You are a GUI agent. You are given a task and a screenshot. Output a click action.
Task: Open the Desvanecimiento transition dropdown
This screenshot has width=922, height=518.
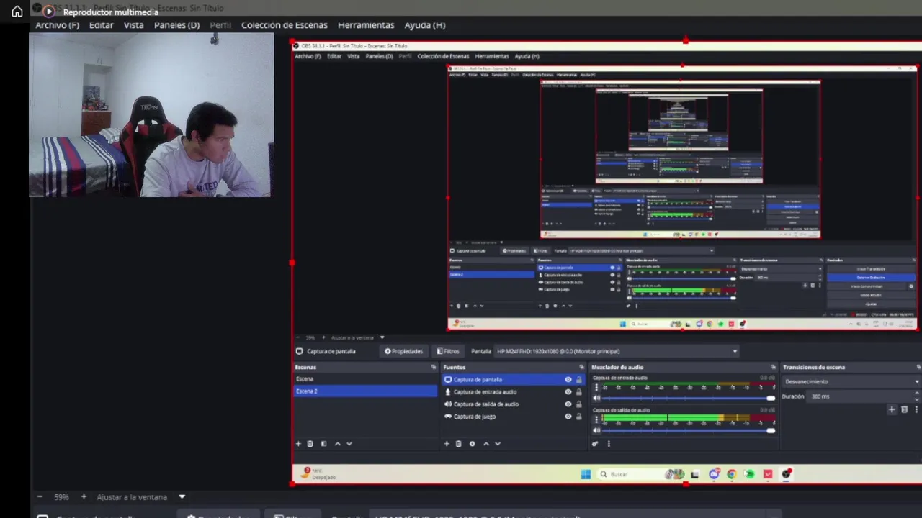(851, 381)
